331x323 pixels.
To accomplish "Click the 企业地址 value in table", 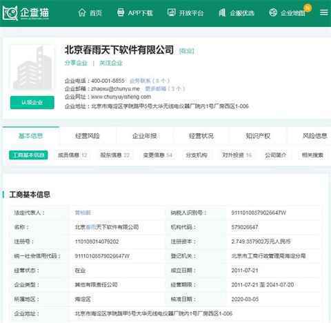I will click(154, 313).
